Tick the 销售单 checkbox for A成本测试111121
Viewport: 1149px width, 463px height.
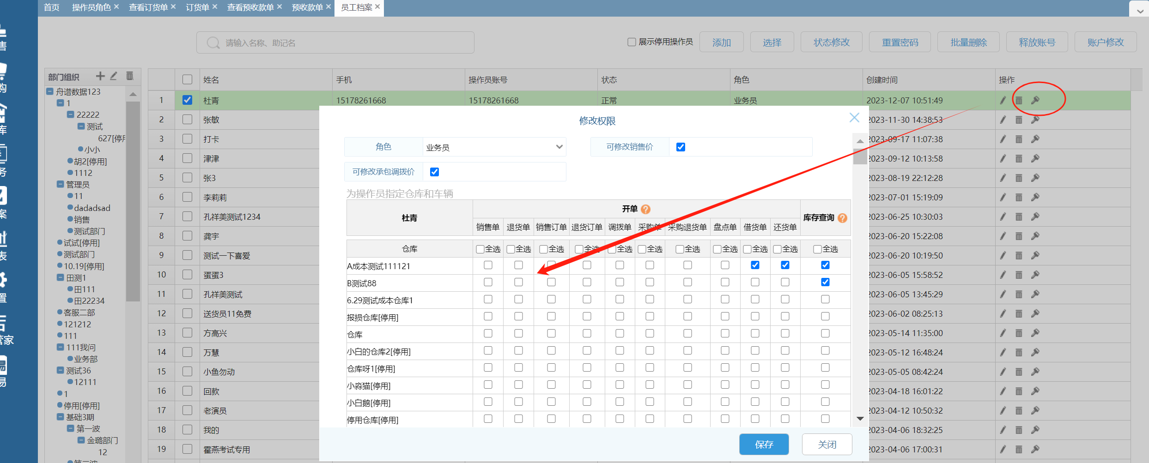click(488, 265)
